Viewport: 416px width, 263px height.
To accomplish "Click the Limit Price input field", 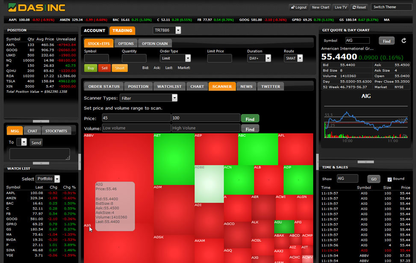I will tap(219, 58).
